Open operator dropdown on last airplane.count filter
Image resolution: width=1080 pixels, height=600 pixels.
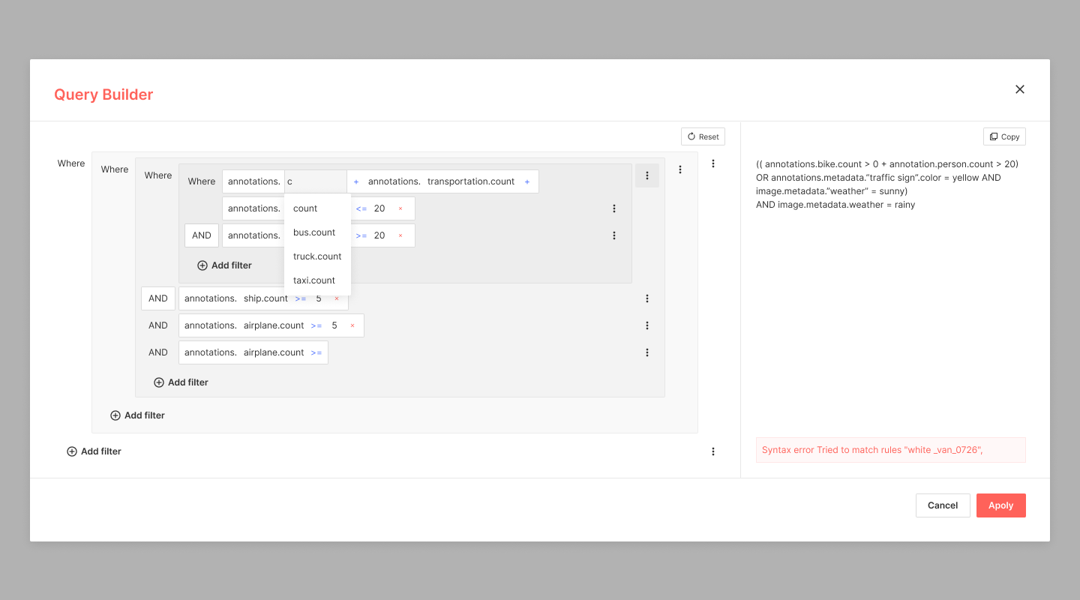tap(317, 352)
